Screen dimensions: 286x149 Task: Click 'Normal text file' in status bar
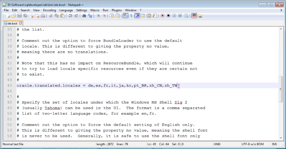pyautogui.click(x=13, y=144)
